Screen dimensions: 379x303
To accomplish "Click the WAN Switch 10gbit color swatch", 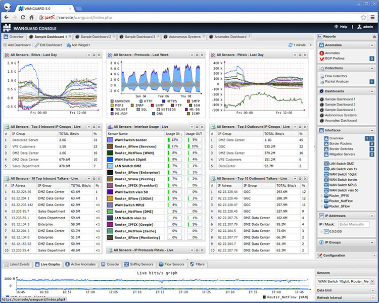I will point(110,160).
